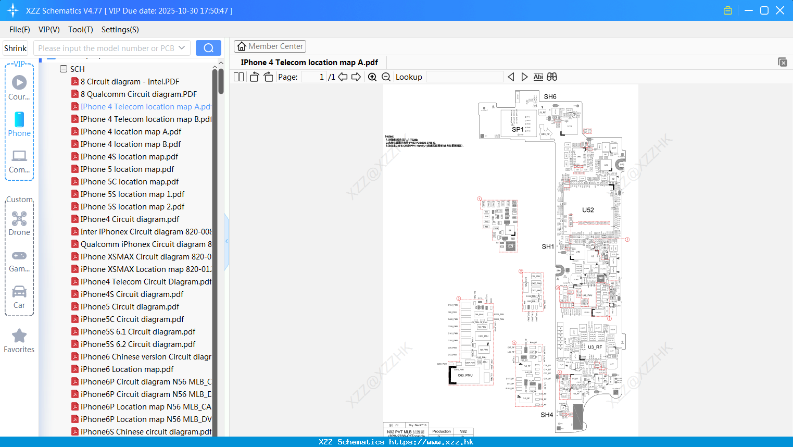Viewport: 793px width, 447px height.
Task: Click the toolbox icon in the title bar
Action: tap(728, 10)
